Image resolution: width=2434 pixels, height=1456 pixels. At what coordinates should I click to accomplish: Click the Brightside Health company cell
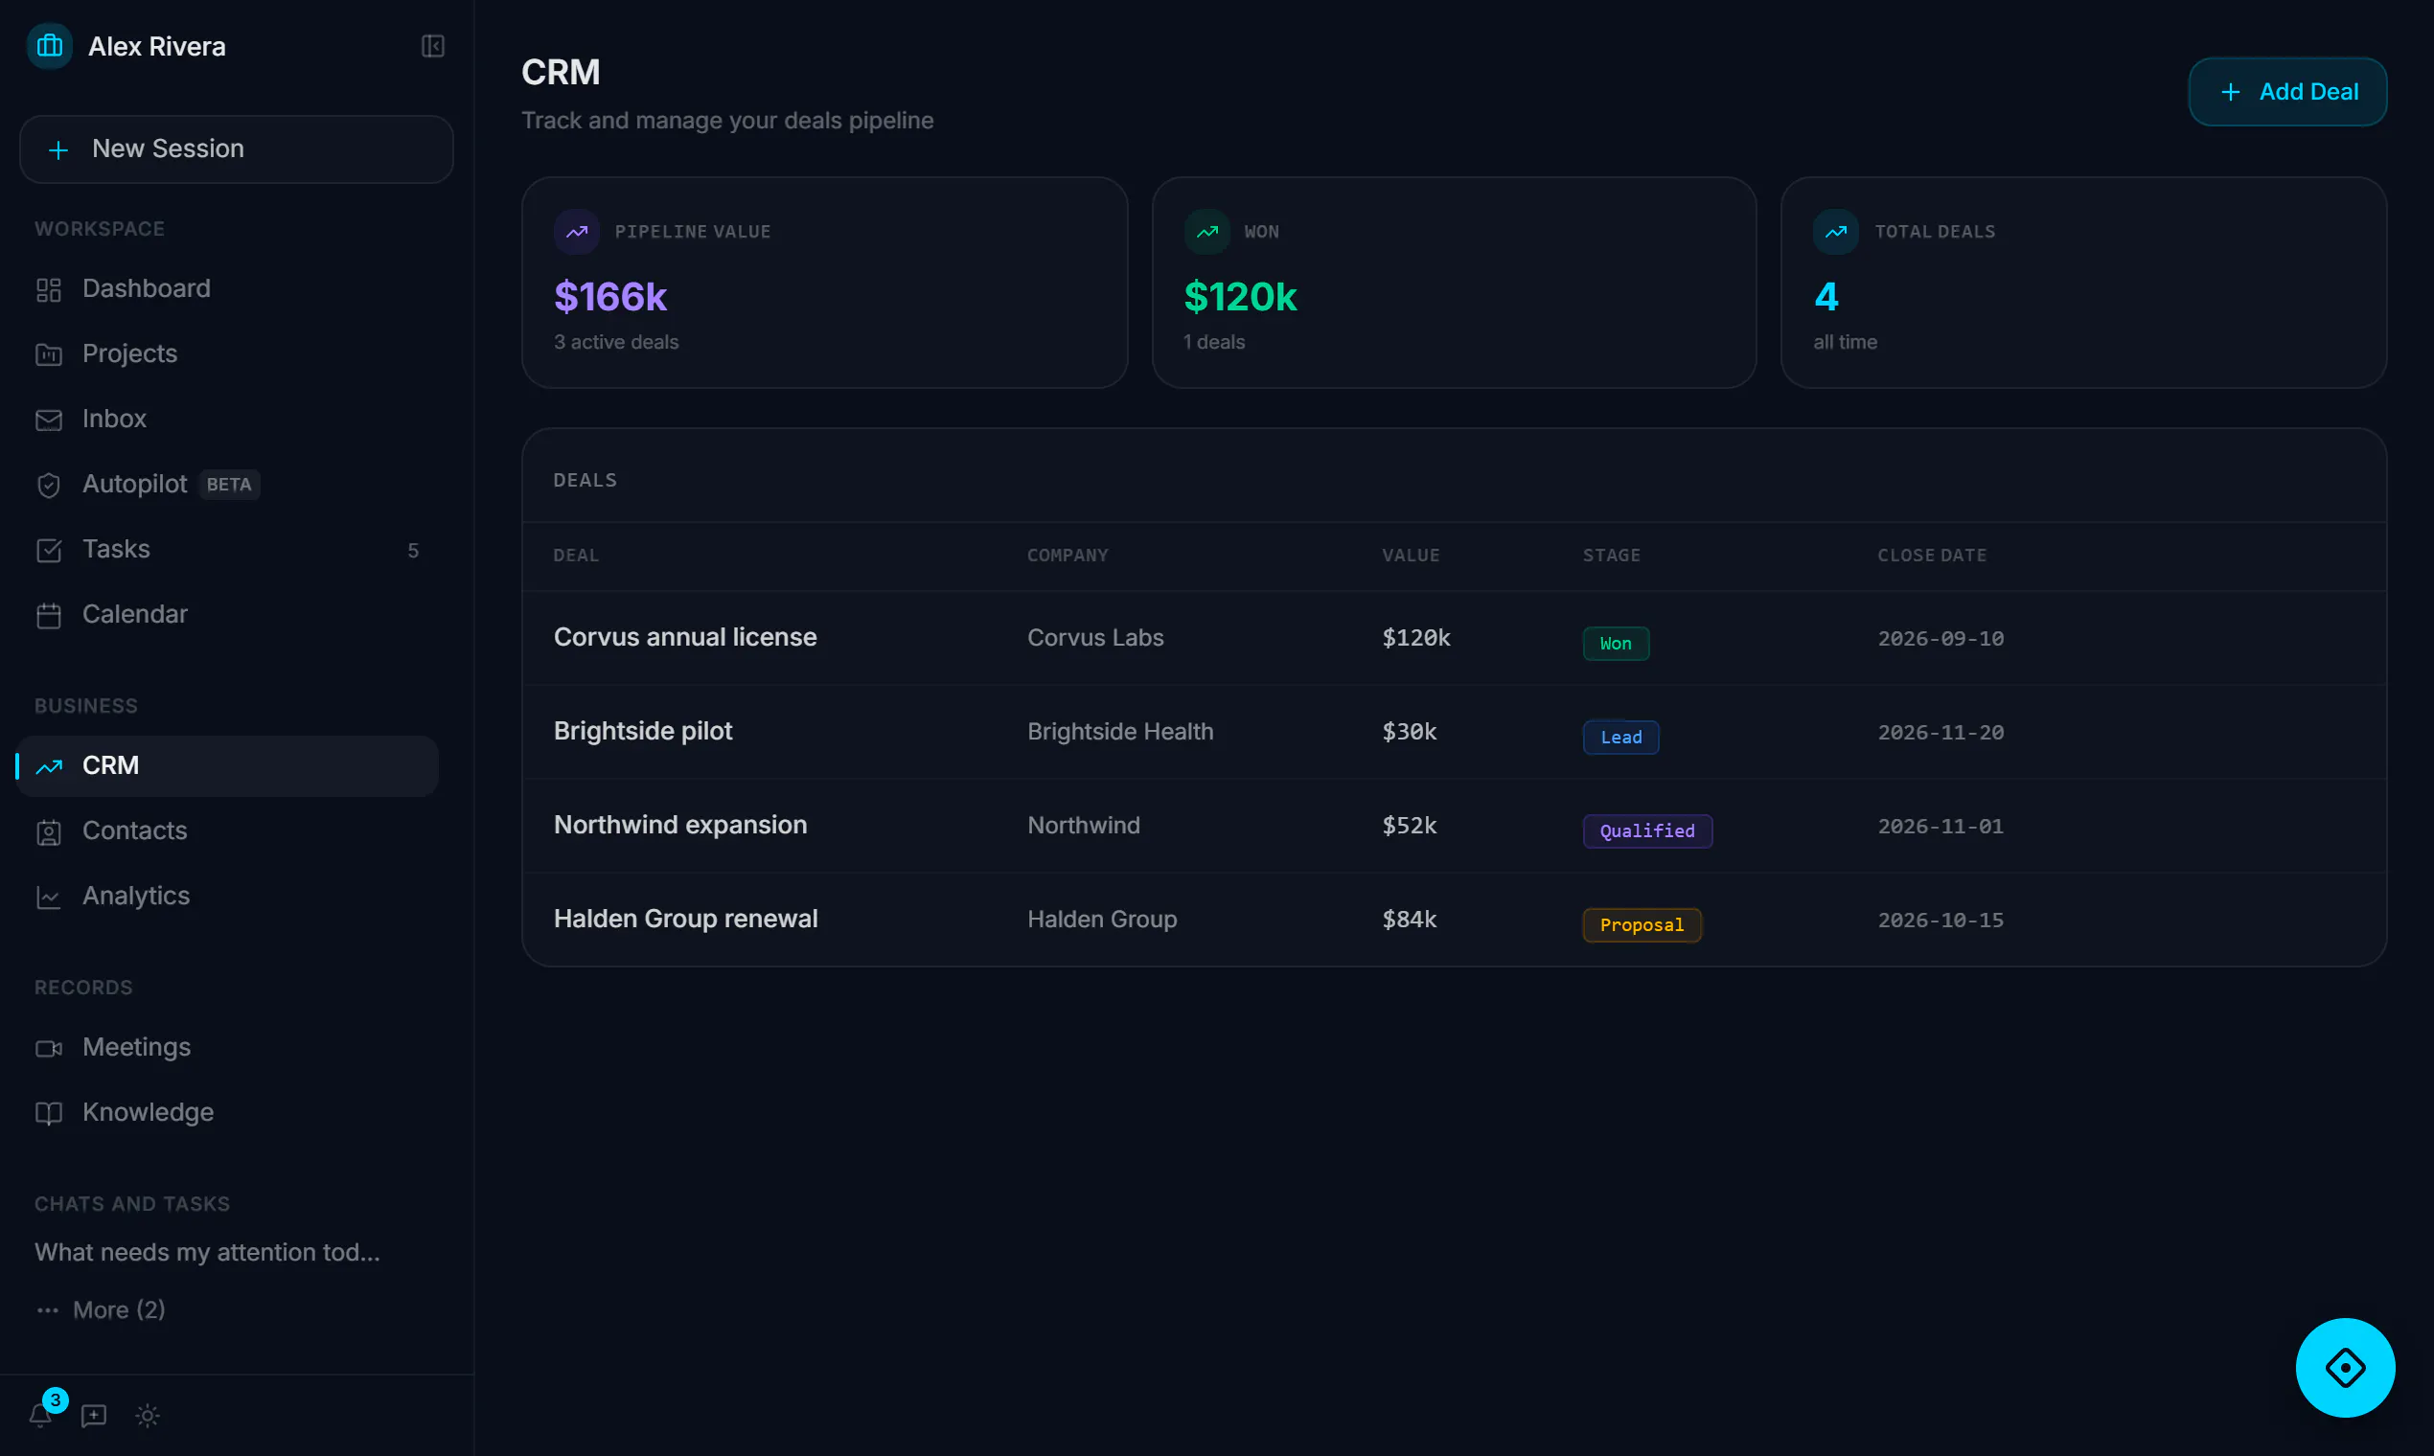coord(1120,732)
